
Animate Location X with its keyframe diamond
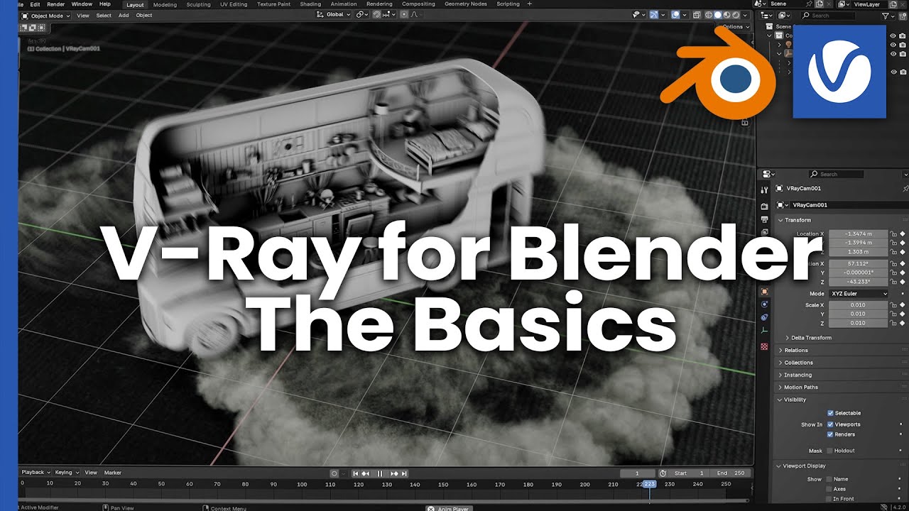(903, 233)
